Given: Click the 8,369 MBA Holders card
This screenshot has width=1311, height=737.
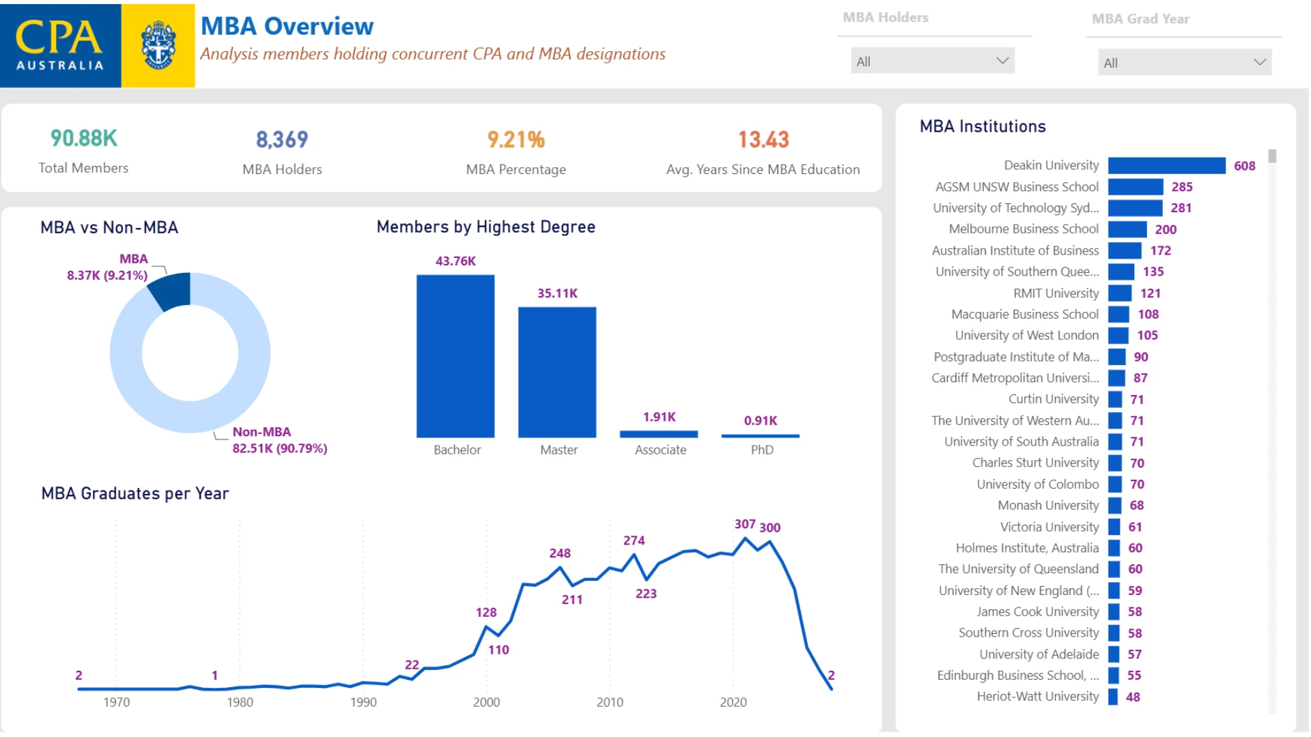Looking at the screenshot, I should click(282, 151).
